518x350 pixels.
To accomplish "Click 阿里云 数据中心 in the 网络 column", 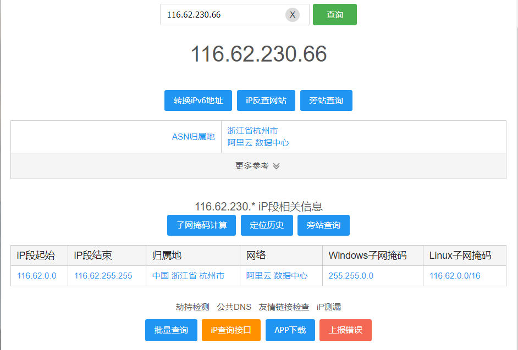I will pyautogui.click(x=277, y=276).
